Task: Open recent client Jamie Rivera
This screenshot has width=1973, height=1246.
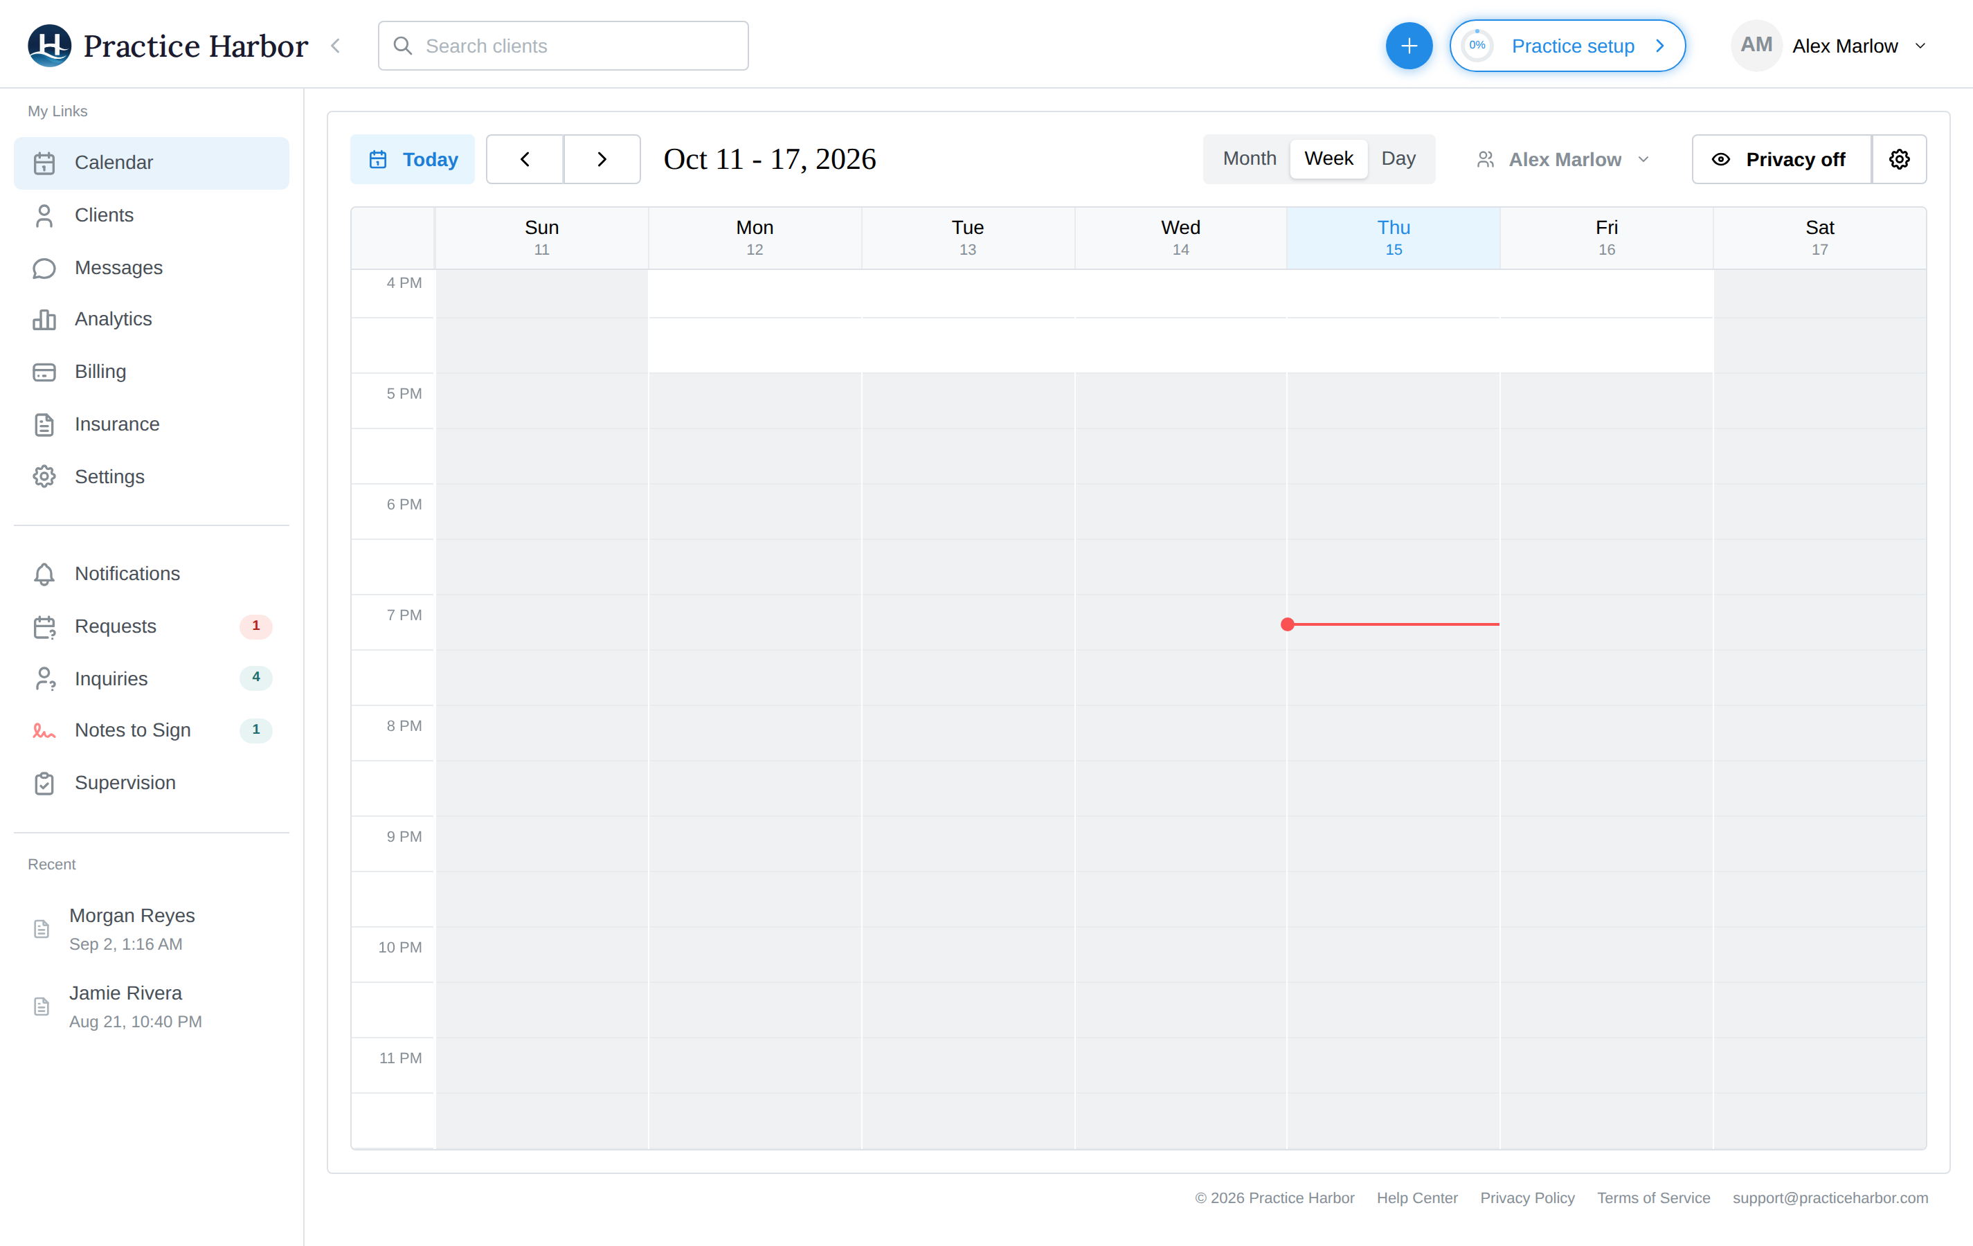Action: (x=152, y=1006)
